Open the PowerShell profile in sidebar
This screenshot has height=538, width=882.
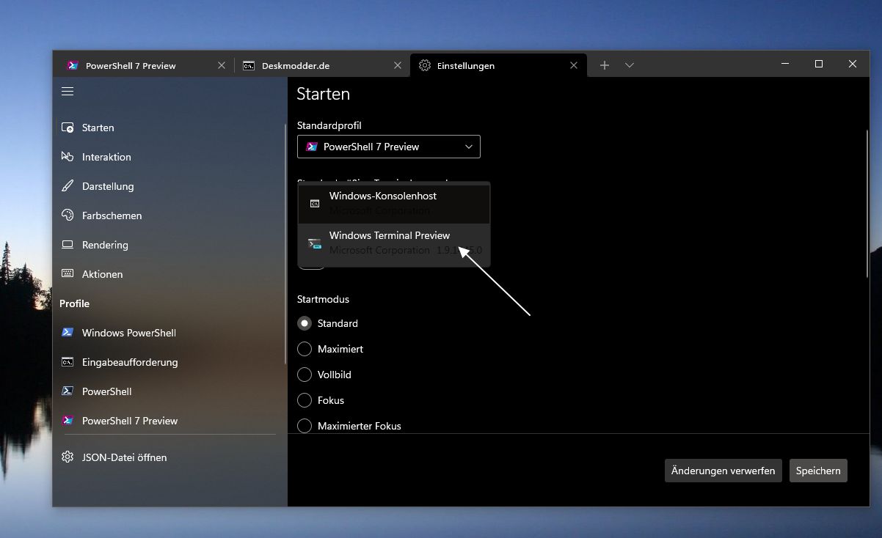[169, 391]
